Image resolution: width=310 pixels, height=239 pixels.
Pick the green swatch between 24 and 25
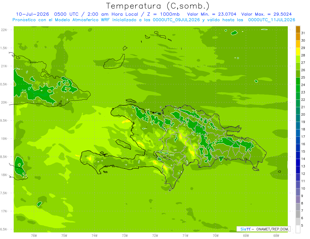click(x=298, y=81)
